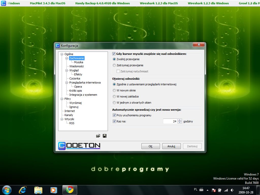Screen dimensions: 260x195
Task: Collapse the Przeglądarka internetowa tree node
Action: 67,83
